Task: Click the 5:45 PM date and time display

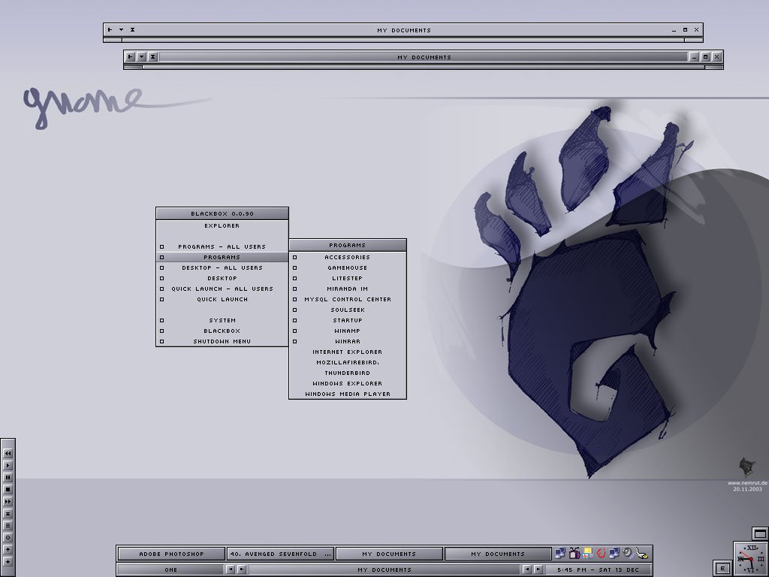Action: pyautogui.click(x=599, y=569)
